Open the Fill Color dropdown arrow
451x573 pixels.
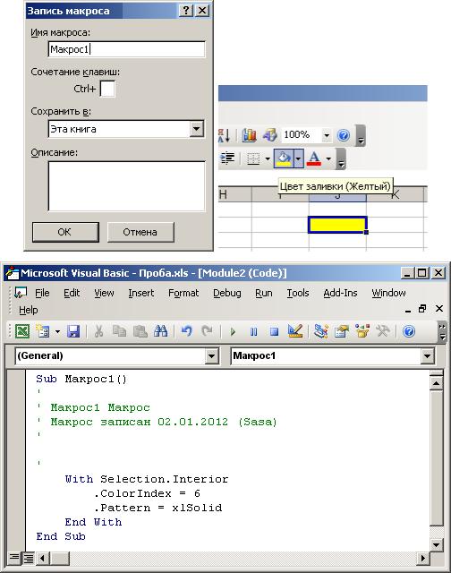click(x=298, y=158)
